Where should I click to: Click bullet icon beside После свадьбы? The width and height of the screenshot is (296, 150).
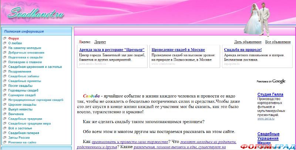pyautogui.click(x=5, y=85)
